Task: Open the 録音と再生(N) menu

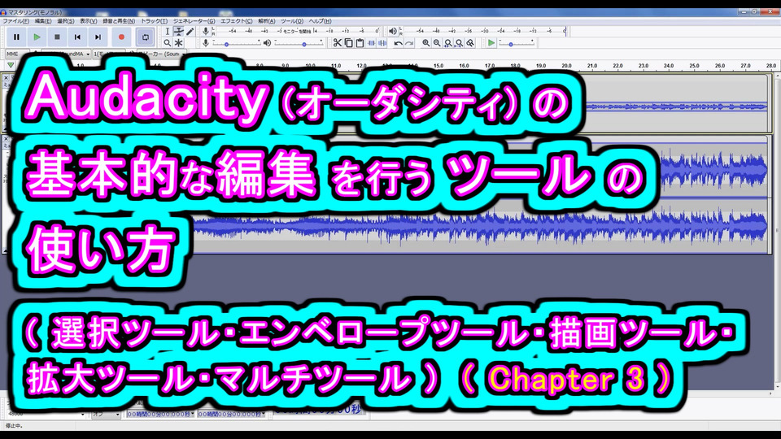Action: (119, 21)
